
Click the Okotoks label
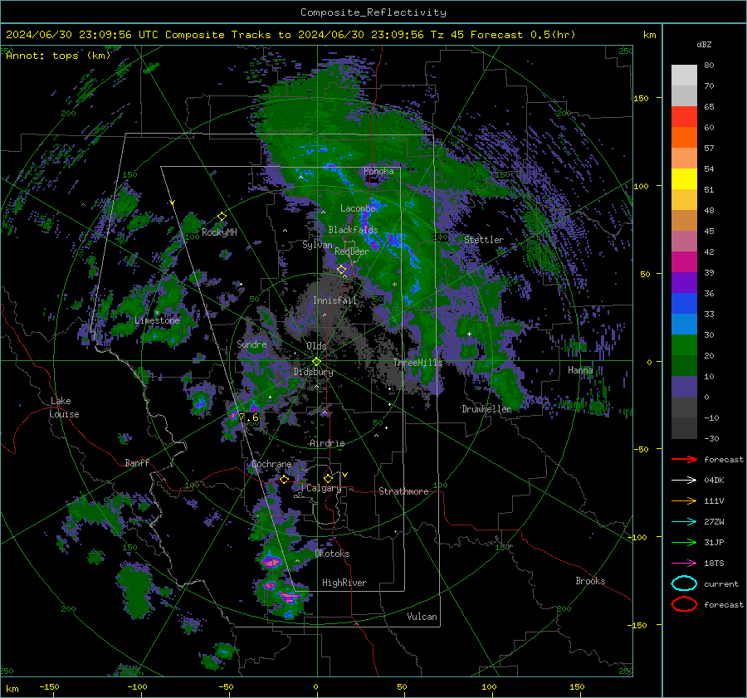[x=332, y=554]
